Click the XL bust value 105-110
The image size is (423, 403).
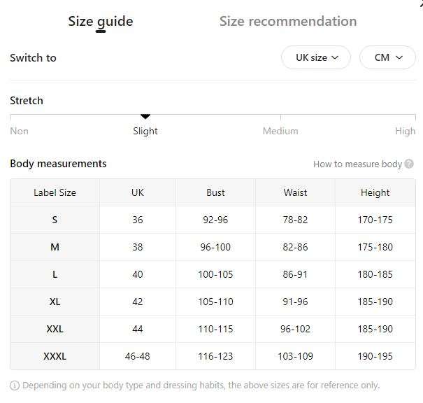coord(215,302)
